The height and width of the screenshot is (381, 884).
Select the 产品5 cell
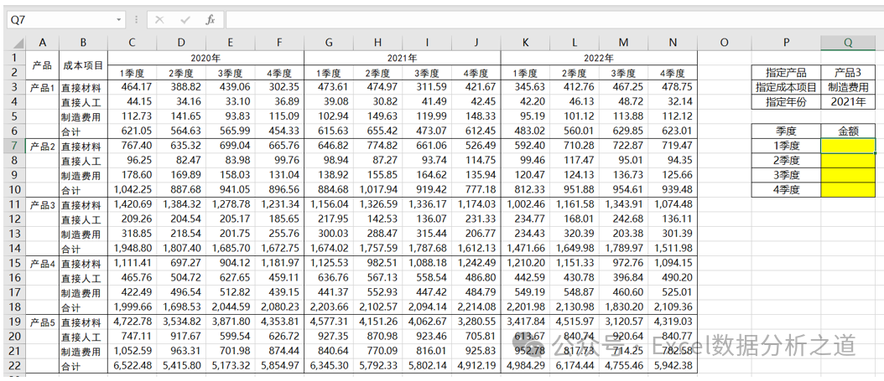42,322
